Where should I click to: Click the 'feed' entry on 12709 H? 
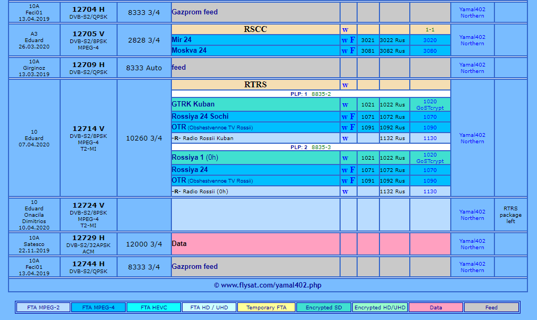coord(179,68)
